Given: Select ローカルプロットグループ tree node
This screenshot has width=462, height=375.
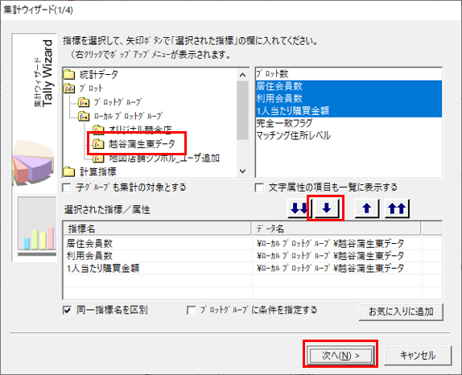Looking at the screenshot, I should click(x=121, y=116).
